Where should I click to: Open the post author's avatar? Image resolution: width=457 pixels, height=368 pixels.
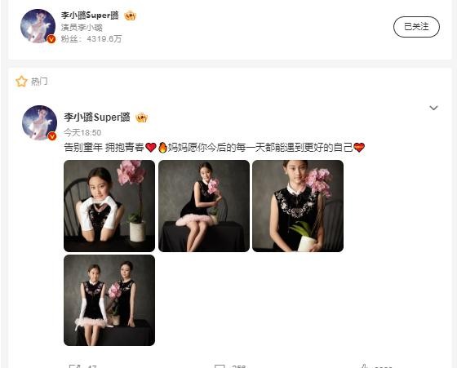coord(39,122)
